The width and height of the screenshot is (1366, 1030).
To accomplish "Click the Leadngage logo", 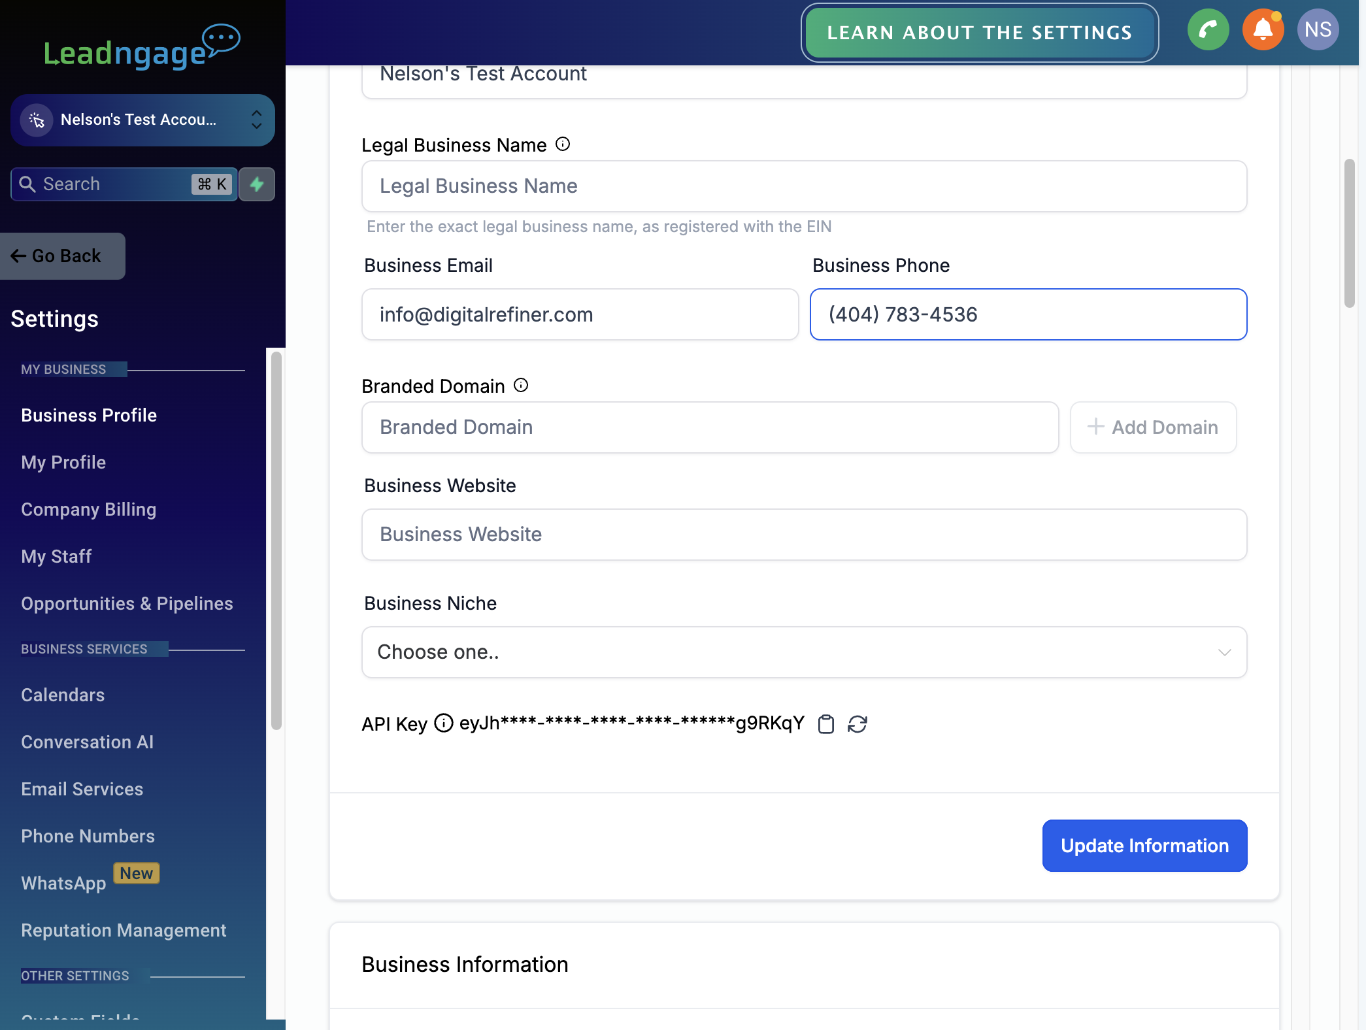I will tap(142, 48).
